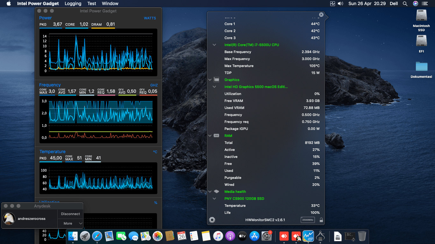This screenshot has height=244, width=435.
Task: Open Notes app in Dock
Action: (x=206, y=236)
